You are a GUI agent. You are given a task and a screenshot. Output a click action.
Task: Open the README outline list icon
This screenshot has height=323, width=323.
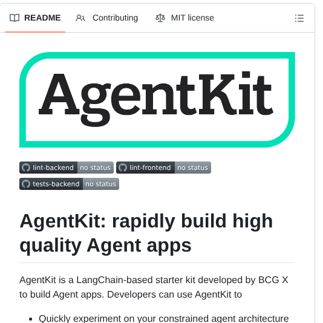point(299,18)
